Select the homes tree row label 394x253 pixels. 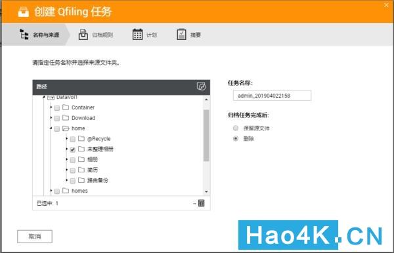(79, 191)
